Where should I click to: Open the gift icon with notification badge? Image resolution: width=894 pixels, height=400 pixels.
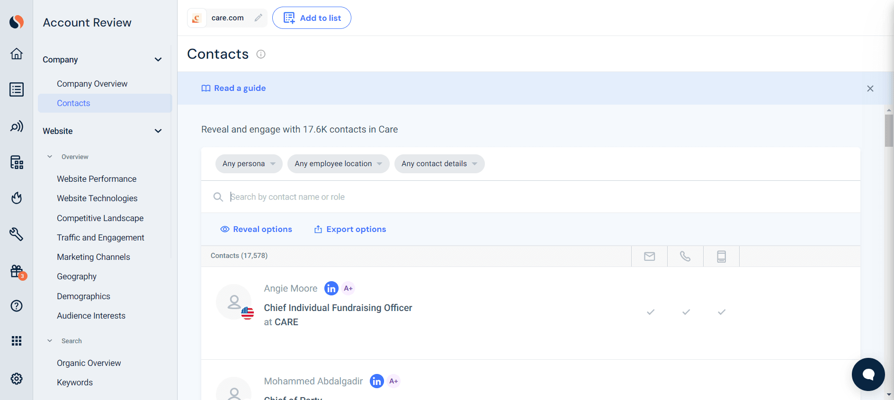pos(18,272)
